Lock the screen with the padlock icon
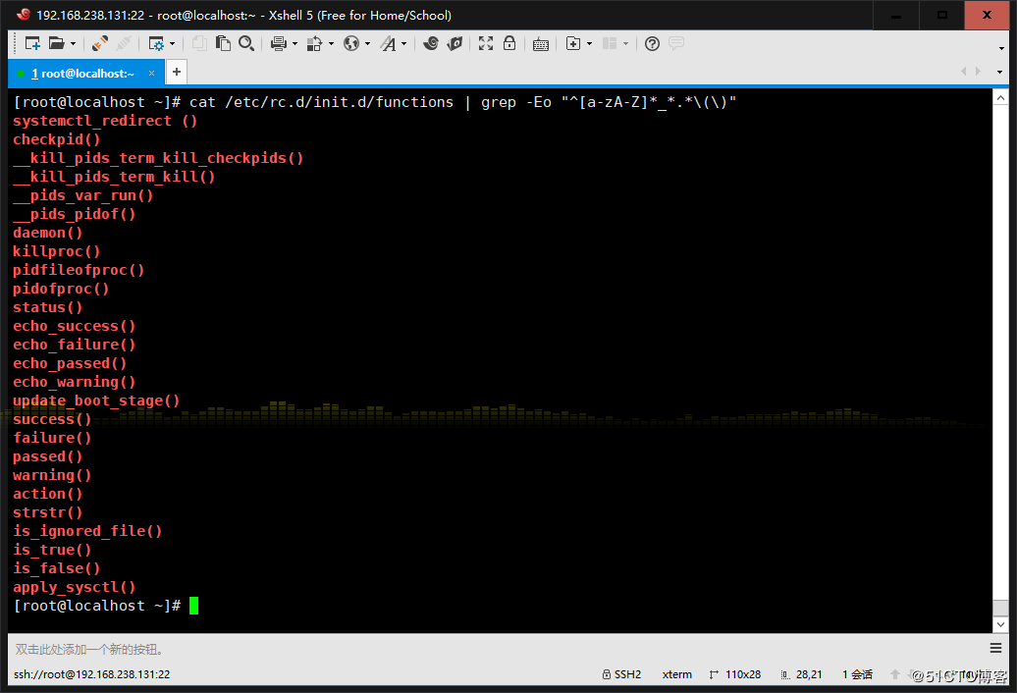1017x693 pixels. pos(509,43)
